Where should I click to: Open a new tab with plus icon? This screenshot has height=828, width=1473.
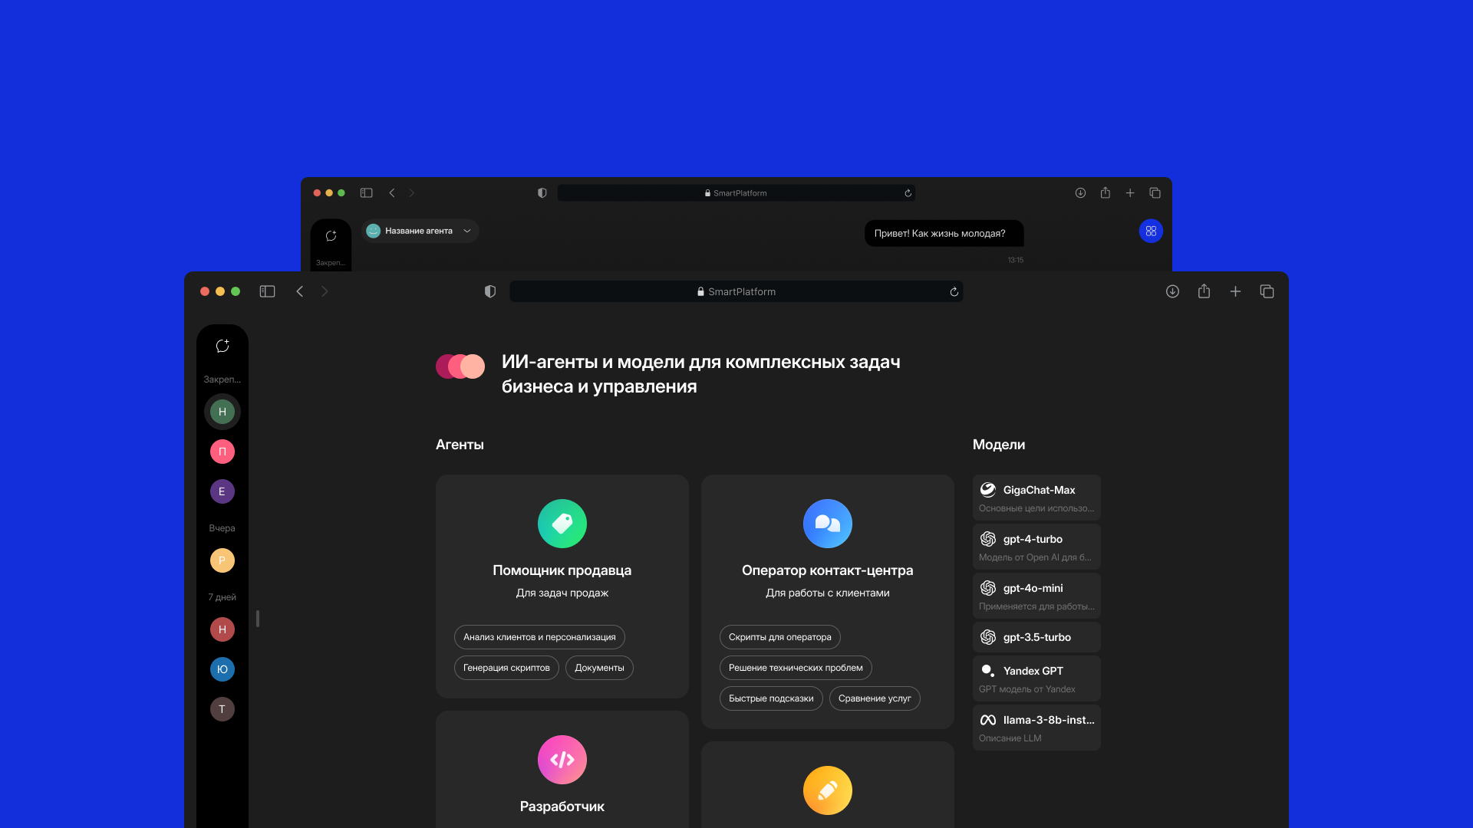coord(1235,291)
